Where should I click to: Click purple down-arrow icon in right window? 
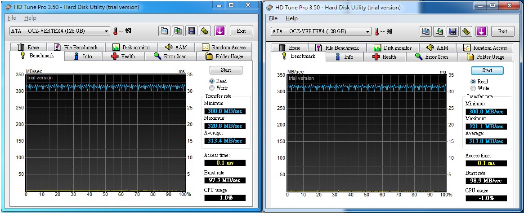tap(481, 31)
